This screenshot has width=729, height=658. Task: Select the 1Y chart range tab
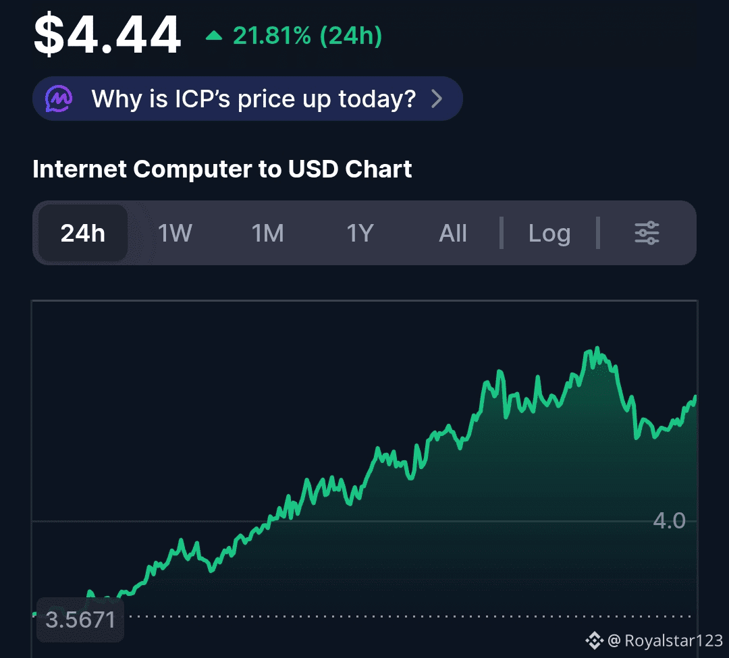point(360,233)
